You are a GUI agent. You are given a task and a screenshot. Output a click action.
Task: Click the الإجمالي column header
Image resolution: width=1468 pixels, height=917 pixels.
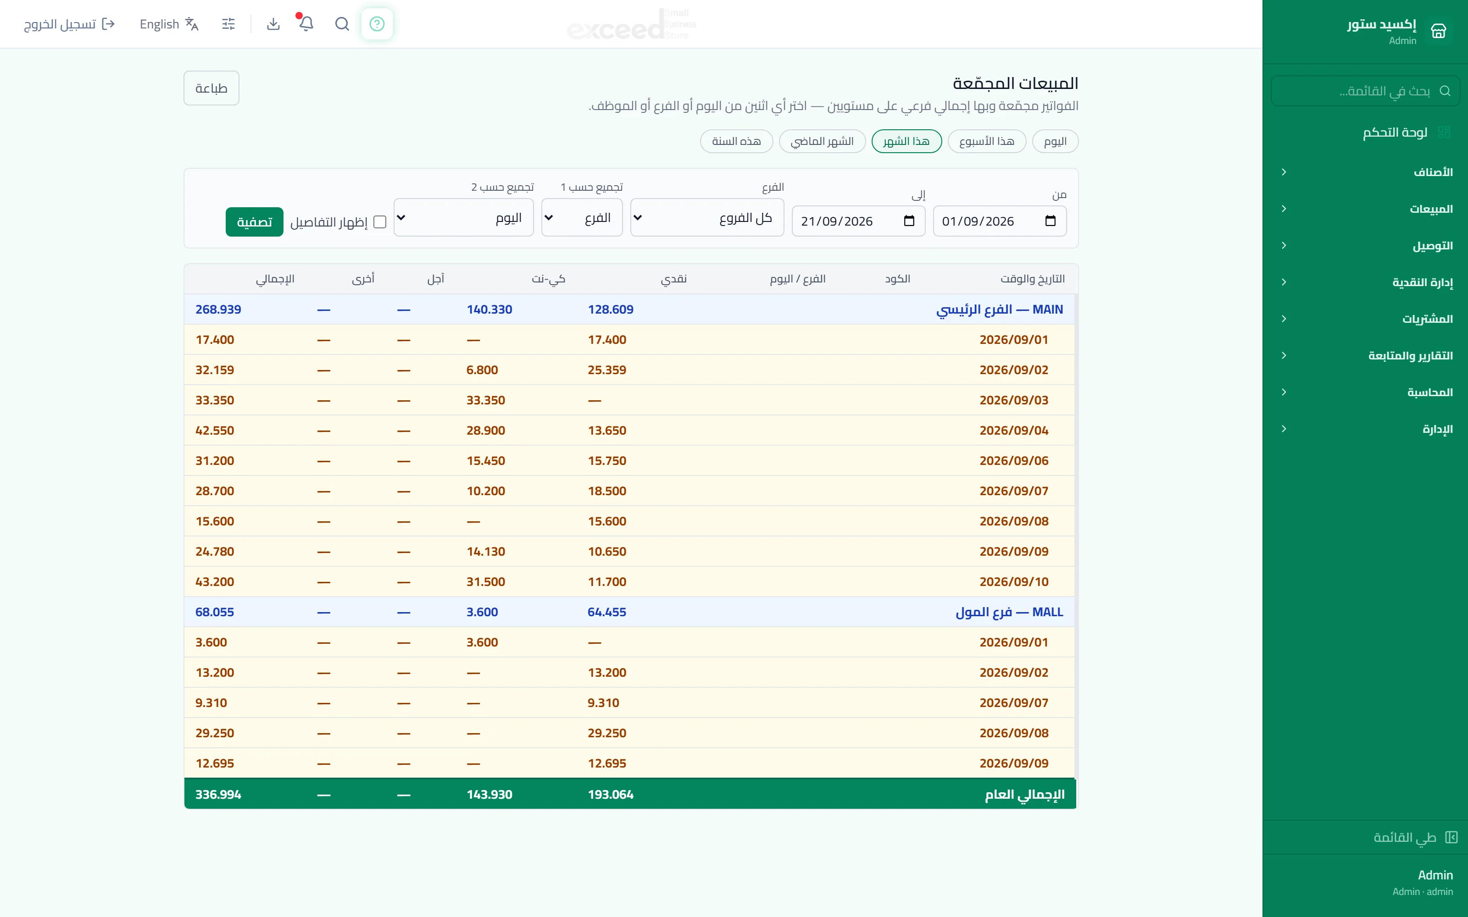pyautogui.click(x=275, y=279)
